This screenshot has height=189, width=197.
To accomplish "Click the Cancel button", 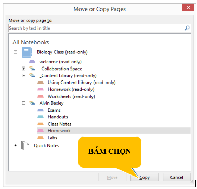I will coord(177,177).
